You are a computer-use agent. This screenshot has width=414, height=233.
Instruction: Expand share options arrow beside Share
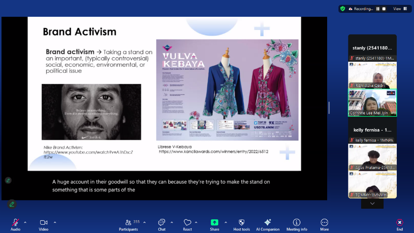[x=226, y=222]
